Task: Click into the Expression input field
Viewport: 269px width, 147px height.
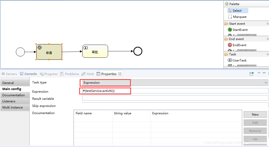Action: click(175, 91)
